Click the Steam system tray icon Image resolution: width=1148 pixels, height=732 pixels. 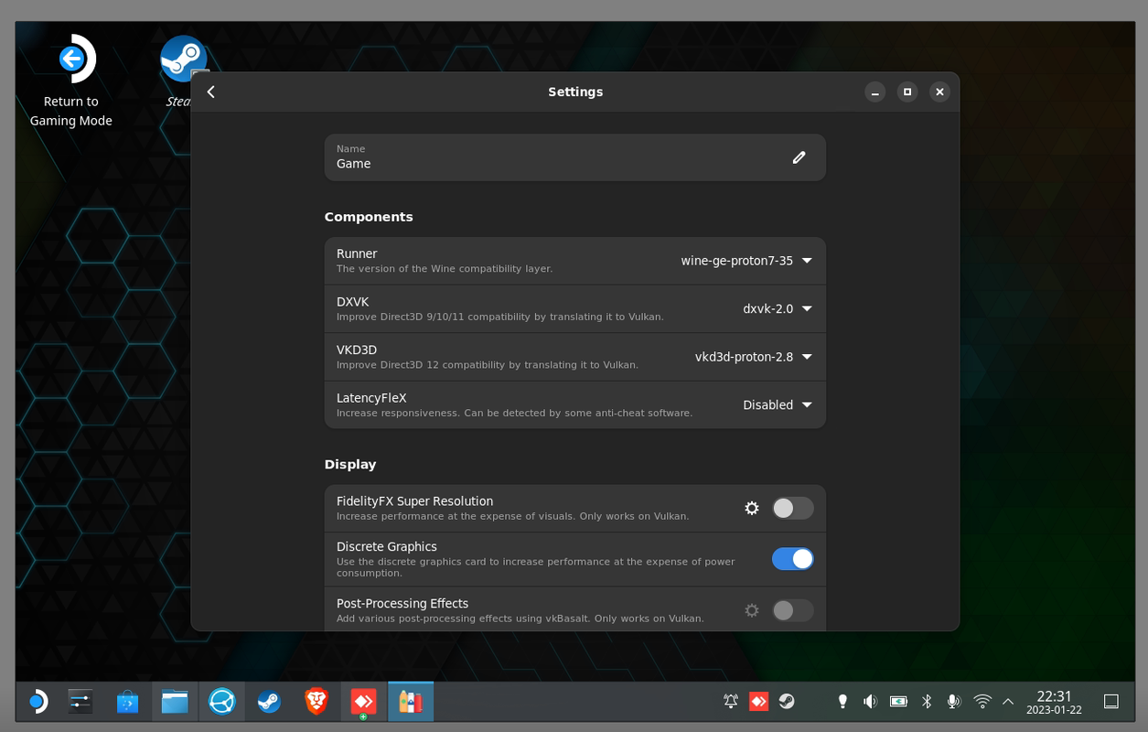point(787,702)
